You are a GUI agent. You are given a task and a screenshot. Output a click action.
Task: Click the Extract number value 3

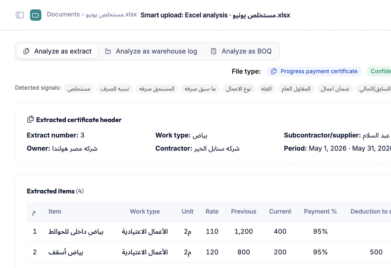[82, 135]
